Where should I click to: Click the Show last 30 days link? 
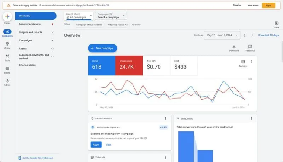[x=268, y=35]
